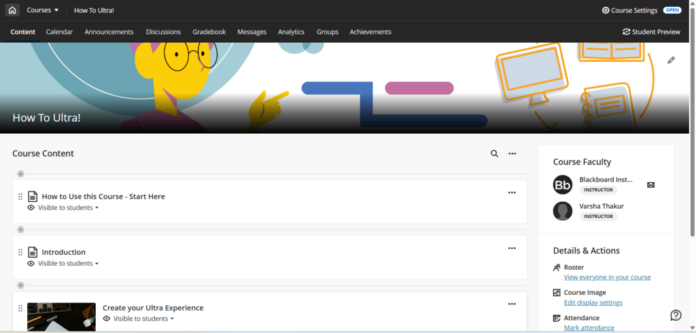This screenshot has width=696, height=333.
Task: Click the Roster people icon
Action: [x=557, y=267]
